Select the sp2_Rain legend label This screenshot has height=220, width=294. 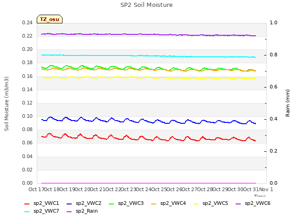point(87,211)
